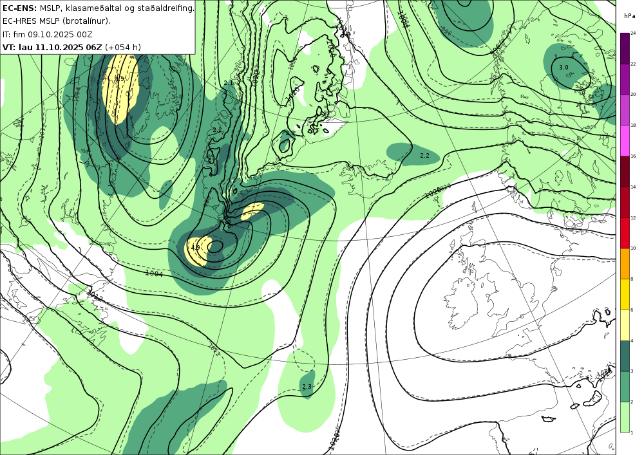
Task: Click the '12' tick on the legend
Action: [x=633, y=218]
